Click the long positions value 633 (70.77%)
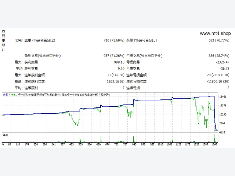This screenshot has height=176, width=235. click(x=219, y=40)
